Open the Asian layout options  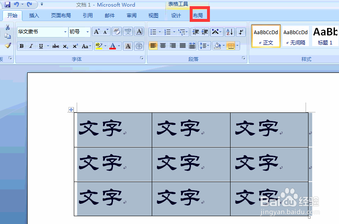tap(217, 32)
